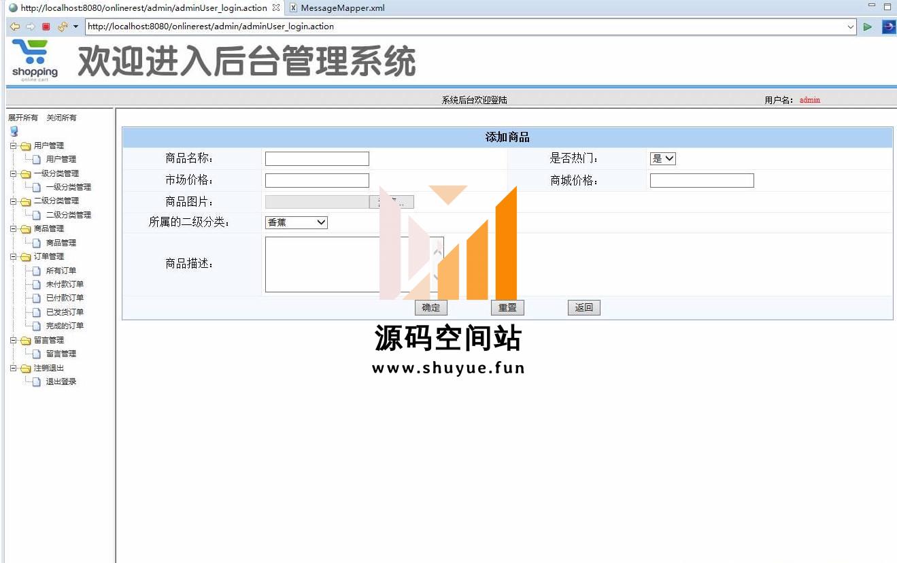Open the 已发货订单 page
Screen dimensions: 897x563
[x=65, y=312]
